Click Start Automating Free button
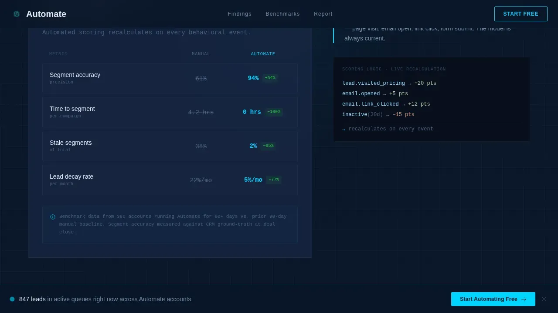Screen dimensions: 558x313 [493, 299]
